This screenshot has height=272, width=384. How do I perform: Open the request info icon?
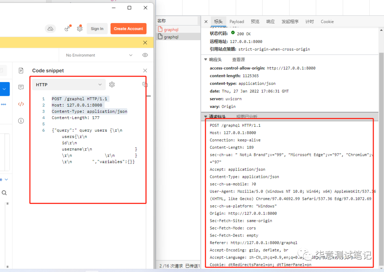21,121
